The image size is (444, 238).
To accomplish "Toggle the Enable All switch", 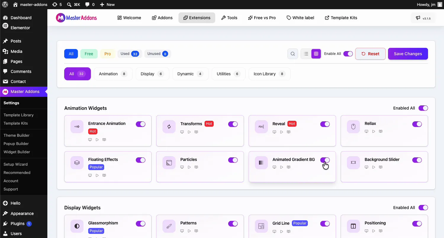I will (x=348, y=54).
